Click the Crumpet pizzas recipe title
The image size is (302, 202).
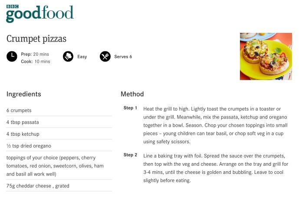(36, 39)
